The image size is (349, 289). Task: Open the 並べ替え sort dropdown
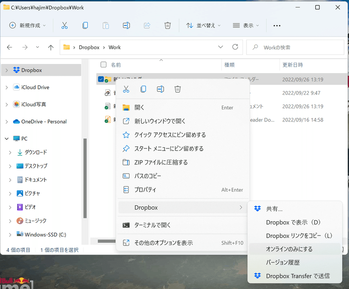click(203, 26)
